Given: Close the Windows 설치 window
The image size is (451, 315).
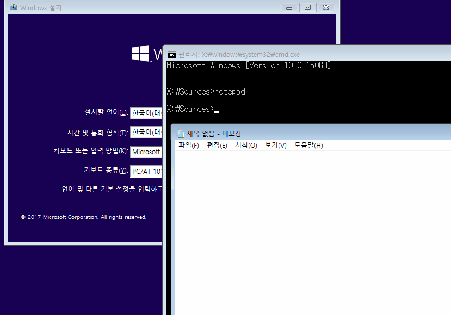Looking at the screenshot, I should point(326,8).
